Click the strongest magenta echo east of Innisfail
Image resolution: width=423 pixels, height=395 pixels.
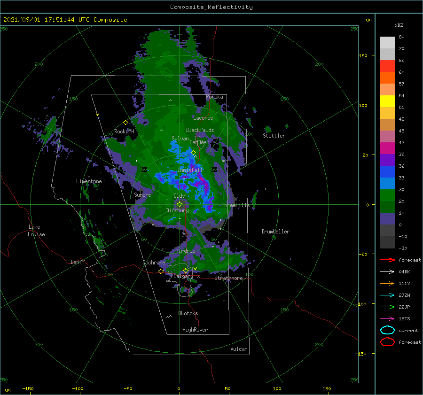(x=202, y=179)
